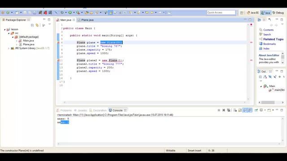Focus the Quick Access search field
Image resolution: width=287 pixels, height=161 pixels.
[x=221, y=13]
